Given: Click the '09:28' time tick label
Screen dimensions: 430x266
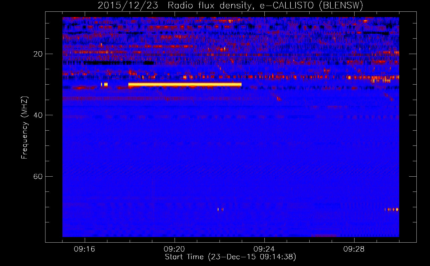Looking at the screenshot, I should (x=354, y=249).
